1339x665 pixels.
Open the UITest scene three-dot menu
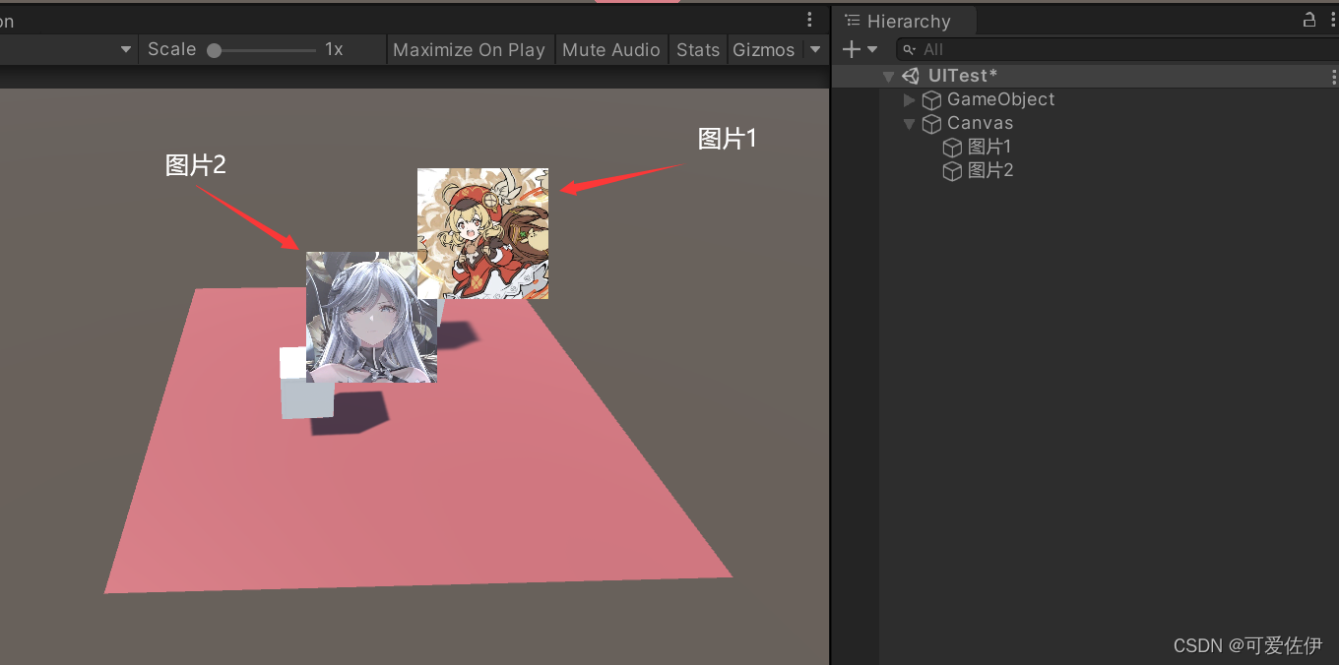click(1332, 76)
